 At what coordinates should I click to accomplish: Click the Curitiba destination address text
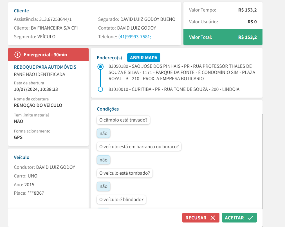[x=174, y=89]
